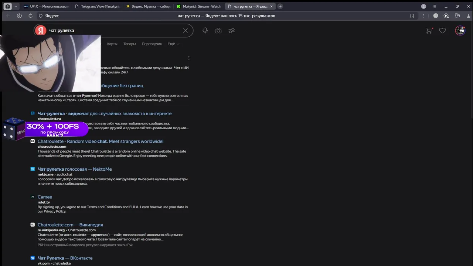Click the Chatroulette result favicon
Image resolution: width=473 pixels, height=266 pixels.
[33, 141]
